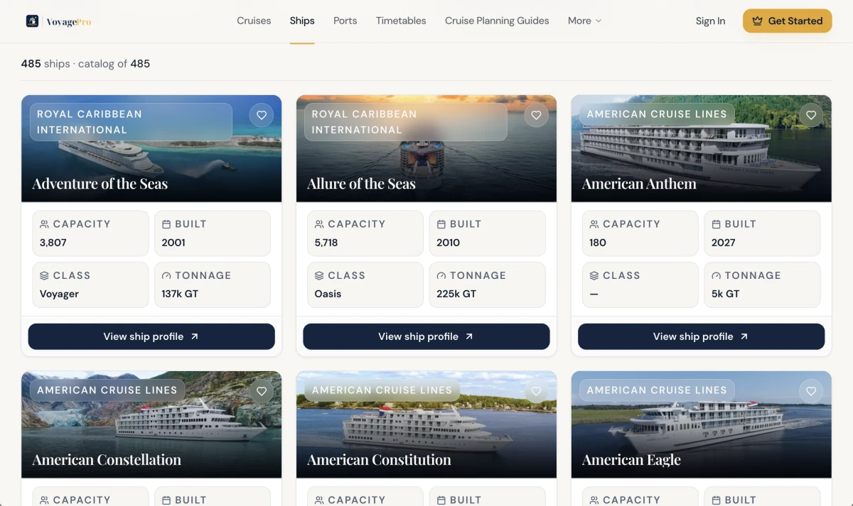Click arrow icon in Allure of the Seas profile button
This screenshot has height=506, width=853.
(x=469, y=336)
